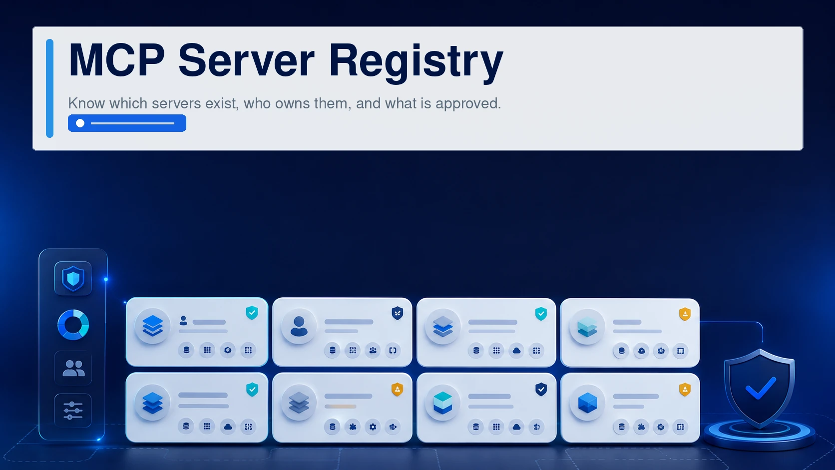Select the all-gray layers icon

pyautogui.click(x=299, y=403)
